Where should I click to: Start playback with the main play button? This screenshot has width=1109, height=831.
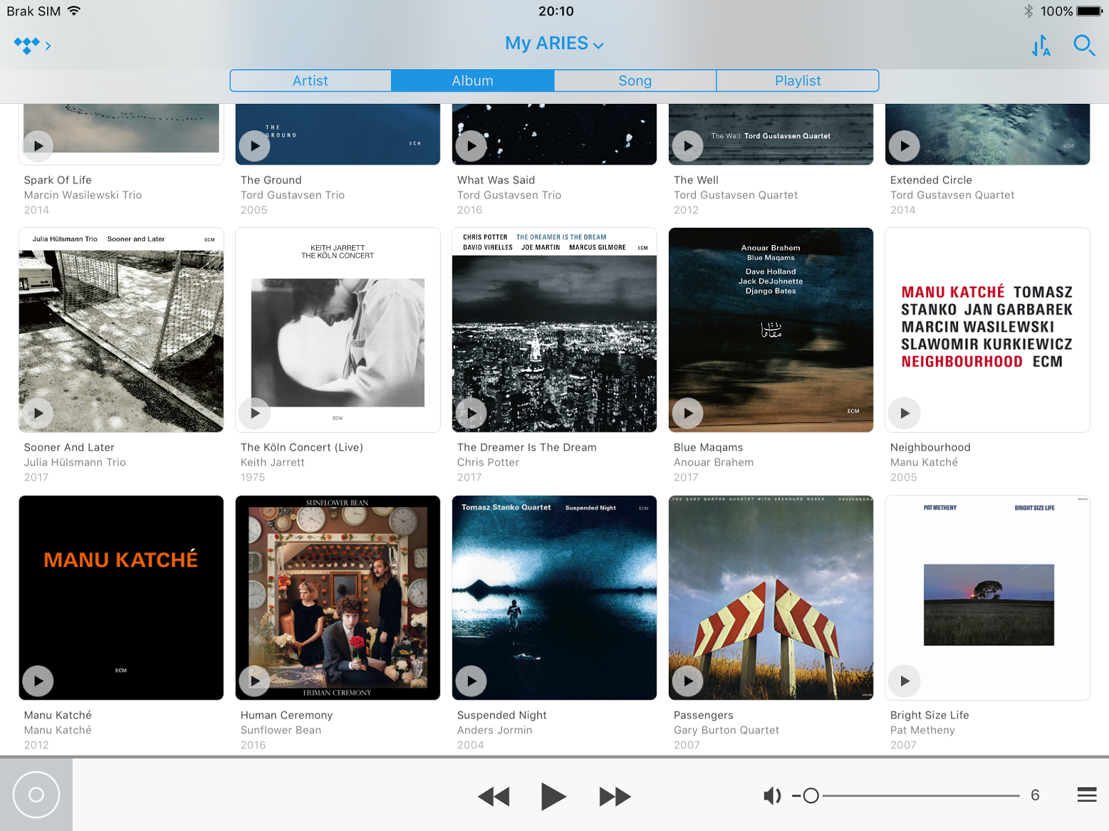[x=553, y=796]
